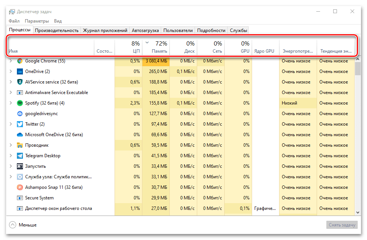Click the Ashampoo Snap 11 icon

click(20, 187)
